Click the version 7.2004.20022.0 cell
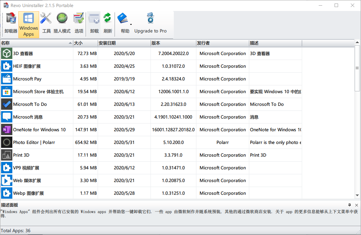 coord(173,53)
